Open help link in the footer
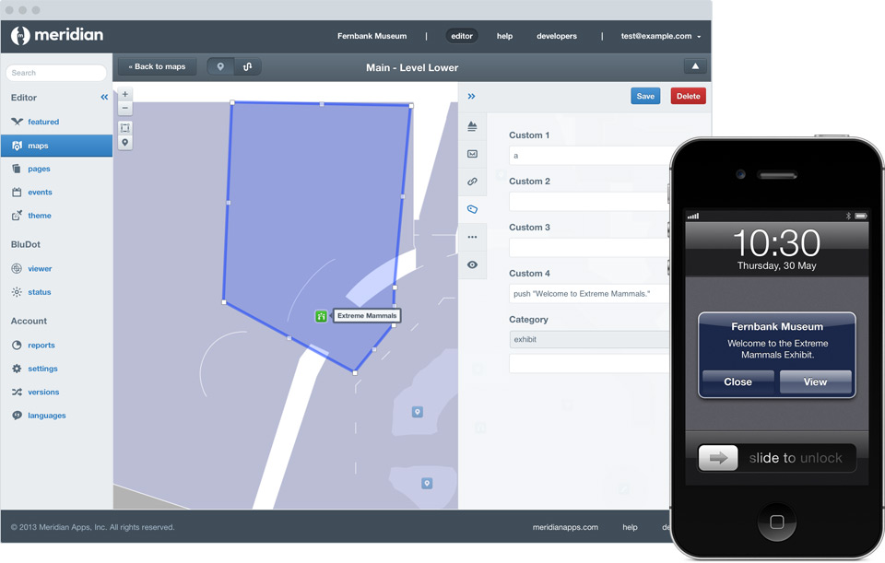The image size is (885, 563). coord(630,527)
